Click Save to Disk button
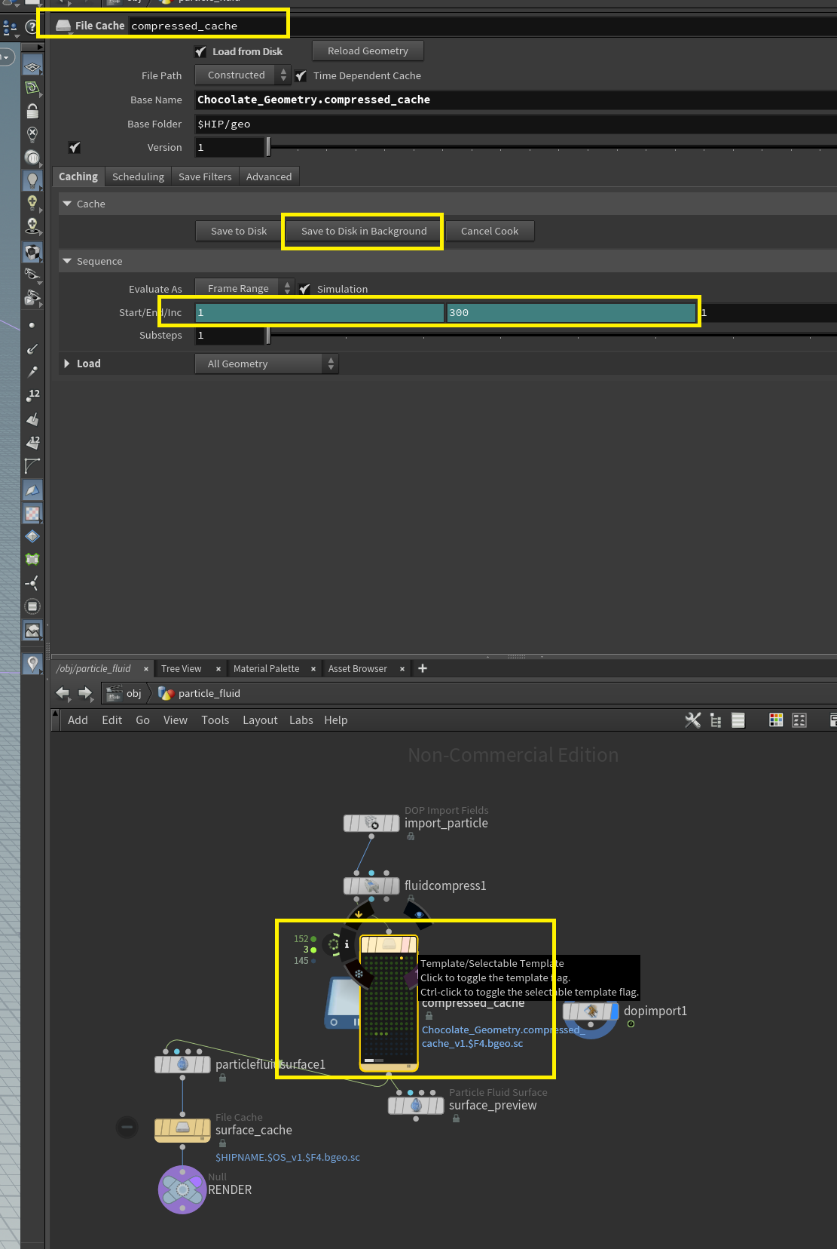This screenshot has width=837, height=1249. point(239,231)
